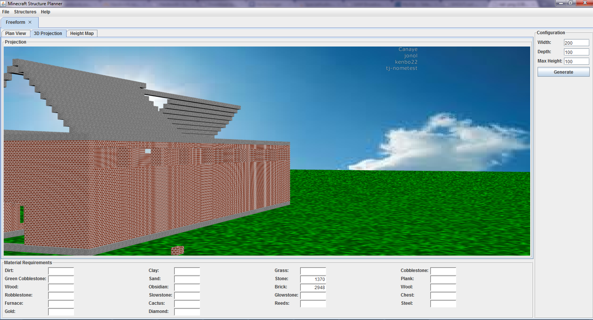Click the 'Material Requirements' panel title
This screenshot has height=320, width=593.
click(x=28, y=263)
